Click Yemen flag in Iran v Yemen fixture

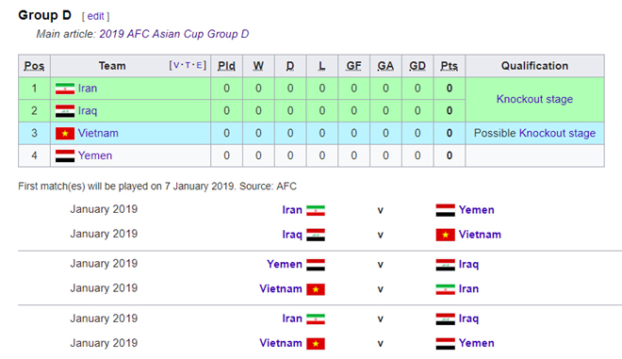coord(446,210)
